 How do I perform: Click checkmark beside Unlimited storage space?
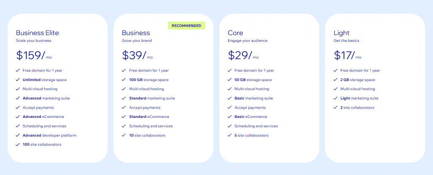pos(18,79)
